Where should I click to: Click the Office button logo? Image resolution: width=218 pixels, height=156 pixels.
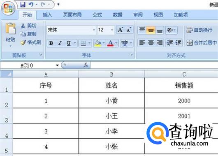(8, 8)
